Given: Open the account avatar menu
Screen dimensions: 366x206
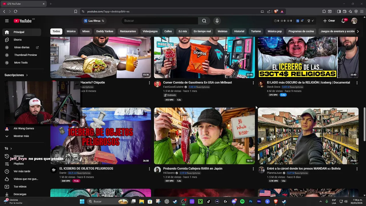Looking at the screenshot, I should (354, 21).
